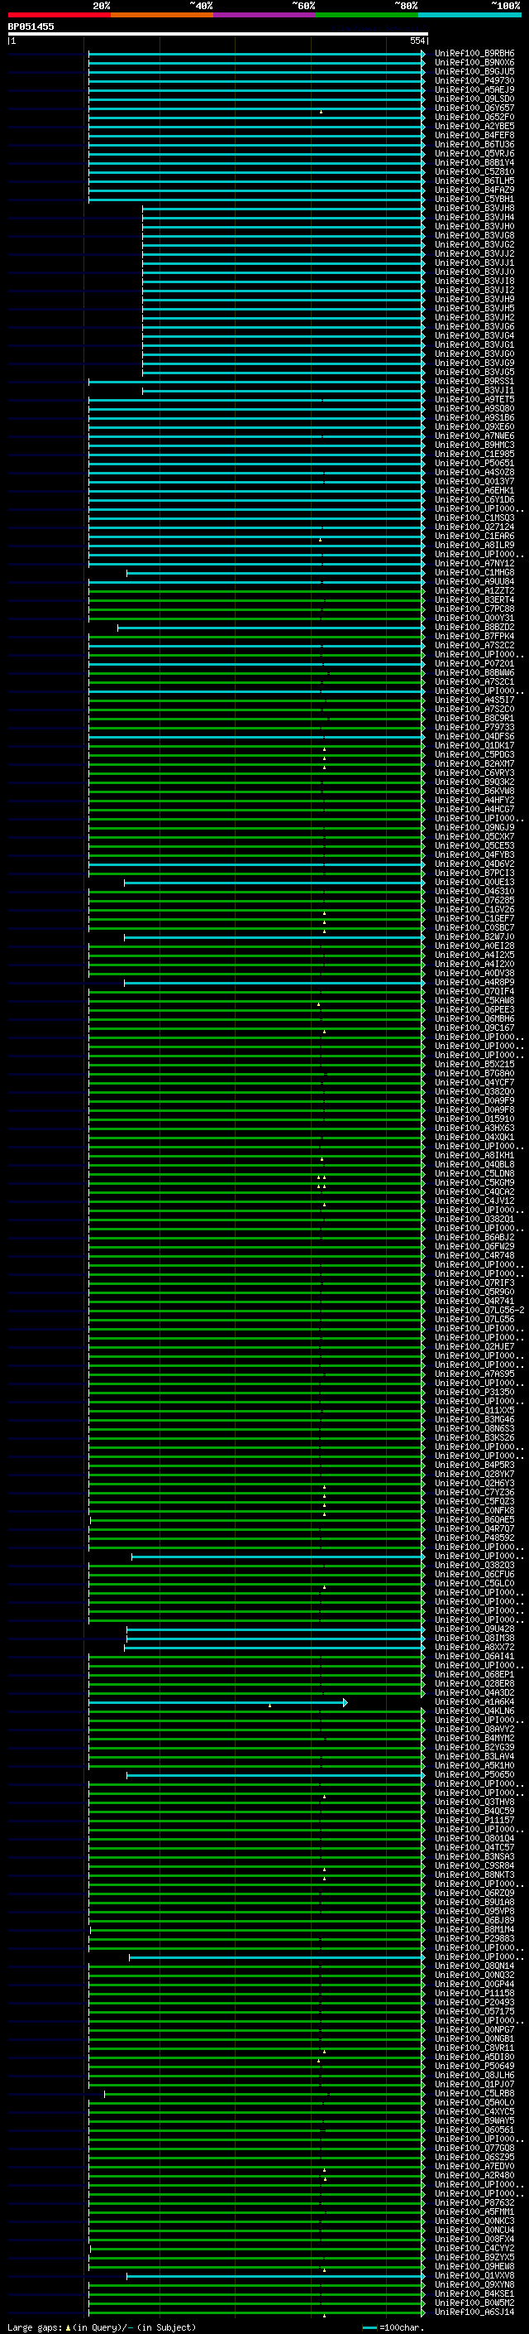Viewport: 529px width, 2334px height.
Task: Click the cyan =100char scale bar
Action: click(369, 2327)
